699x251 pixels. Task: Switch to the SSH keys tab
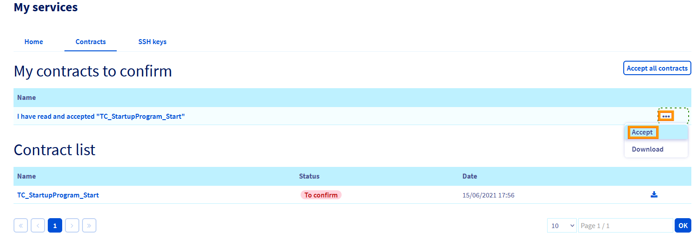pyautogui.click(x=152, y=42)
